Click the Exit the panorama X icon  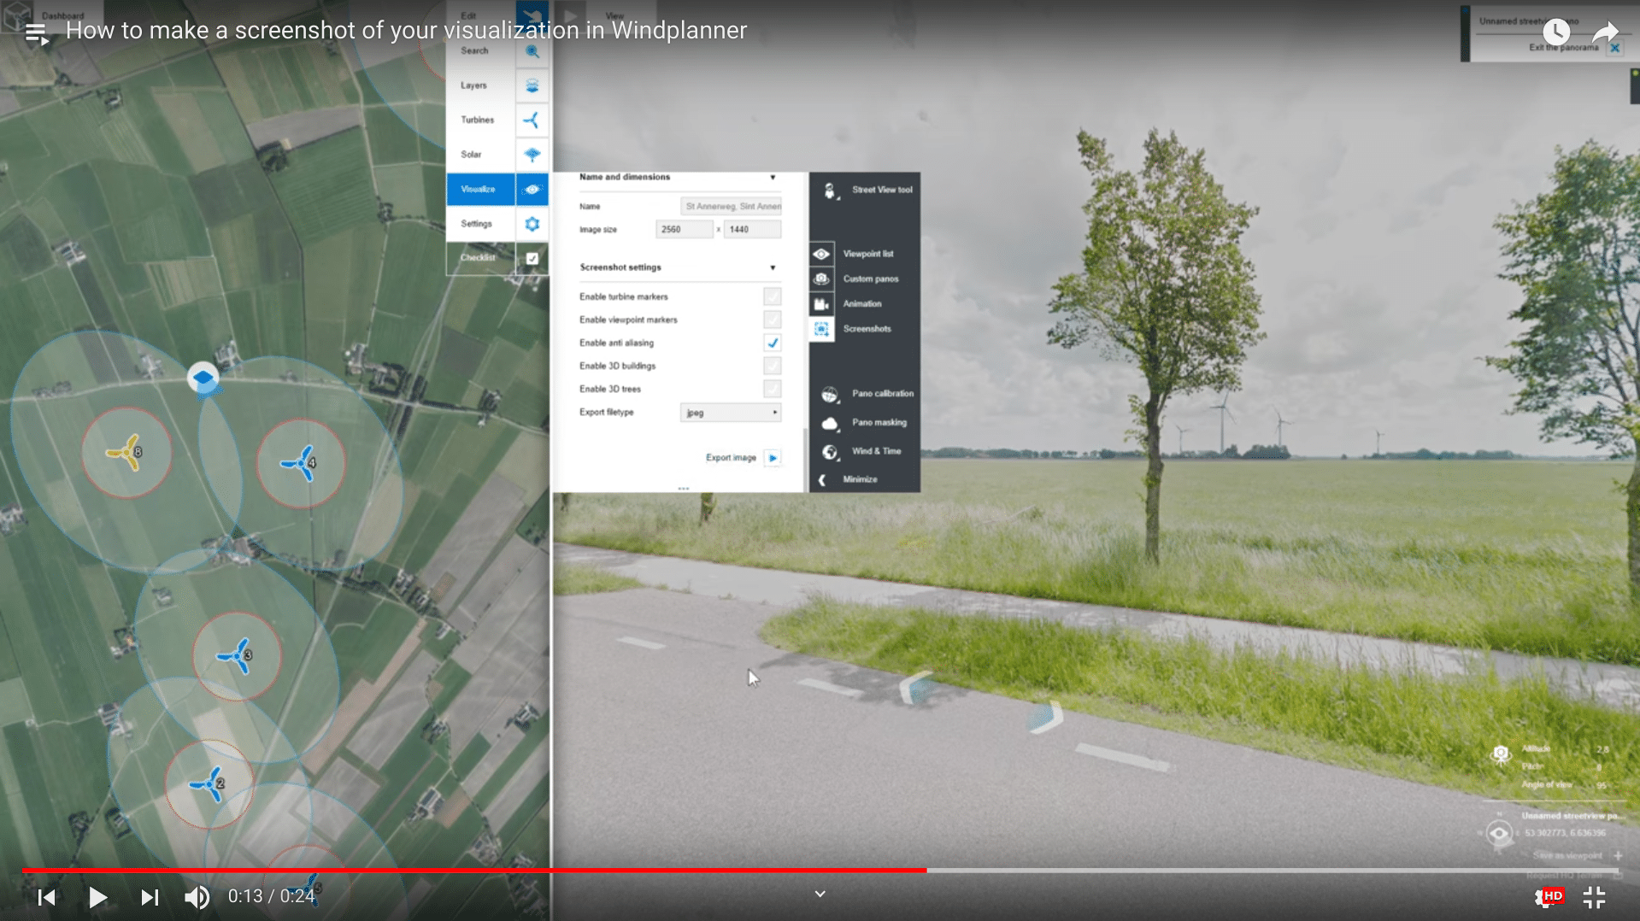click(x=1614, y=48)
